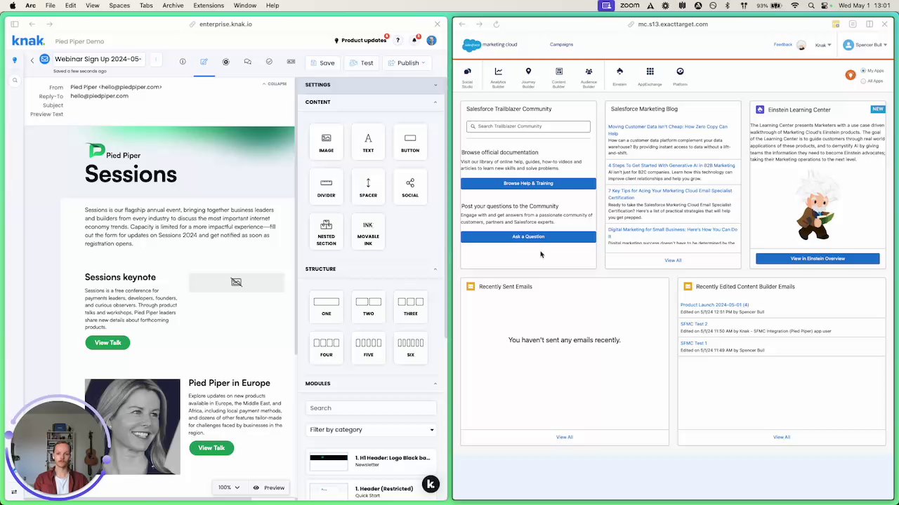The width and height of the screenshot is (899, 505).
Task: Open Audience Builder in Marketing Cloud
Action: click(589, 77)
